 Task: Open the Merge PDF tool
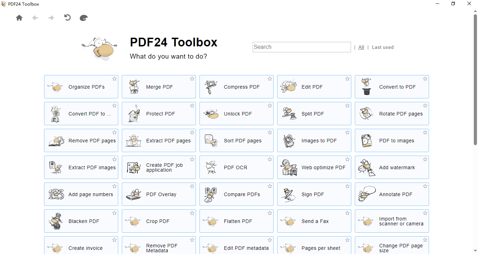pos(159,87)
